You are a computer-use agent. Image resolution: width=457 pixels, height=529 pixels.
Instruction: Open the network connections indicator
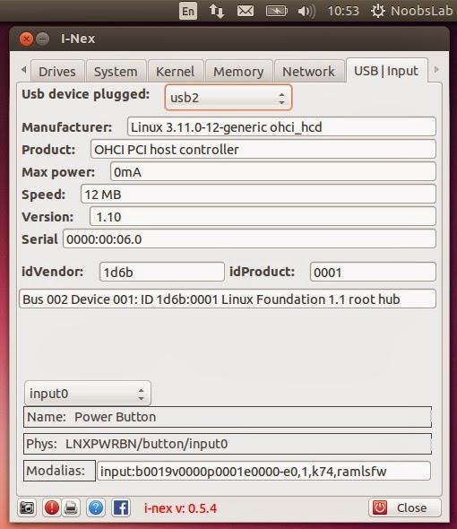216,11
